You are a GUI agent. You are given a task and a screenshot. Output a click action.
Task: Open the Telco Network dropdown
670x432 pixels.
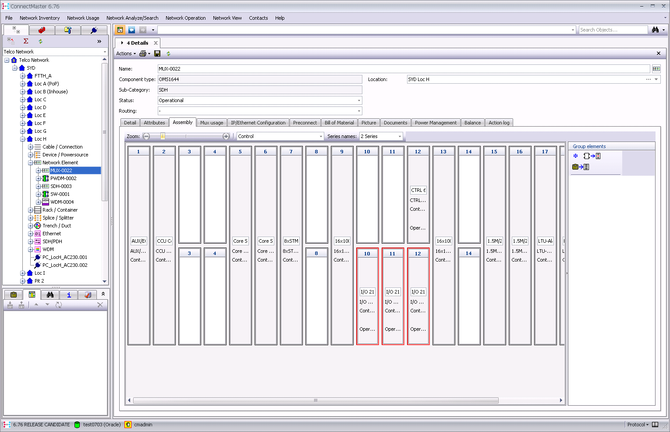pyautogui.click(x=105, y=52)
